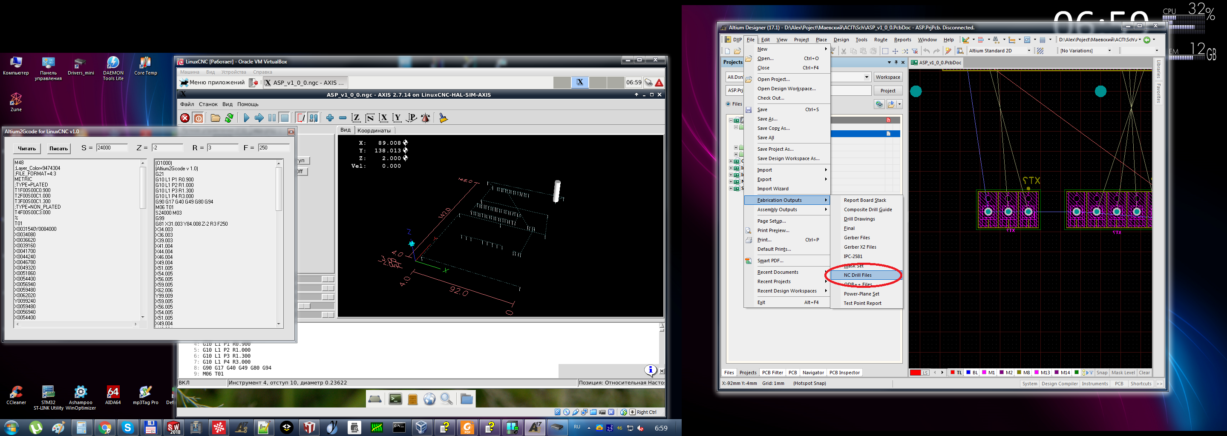
Task: Click the red emergency stop icon in AXIS
Action: click(x=185, y=118)
